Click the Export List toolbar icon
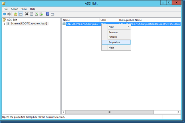 point(41,14)
